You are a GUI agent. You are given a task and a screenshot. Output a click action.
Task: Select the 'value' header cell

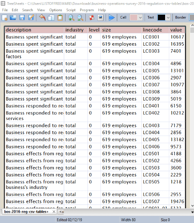tap(177, 30)
